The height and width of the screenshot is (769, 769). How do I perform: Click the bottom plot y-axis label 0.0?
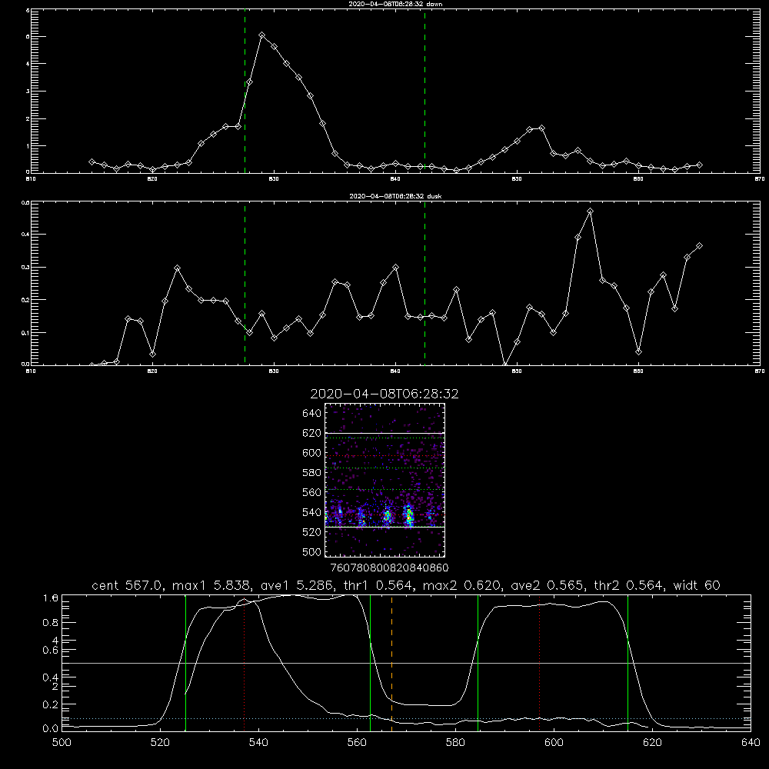point(51,729)
